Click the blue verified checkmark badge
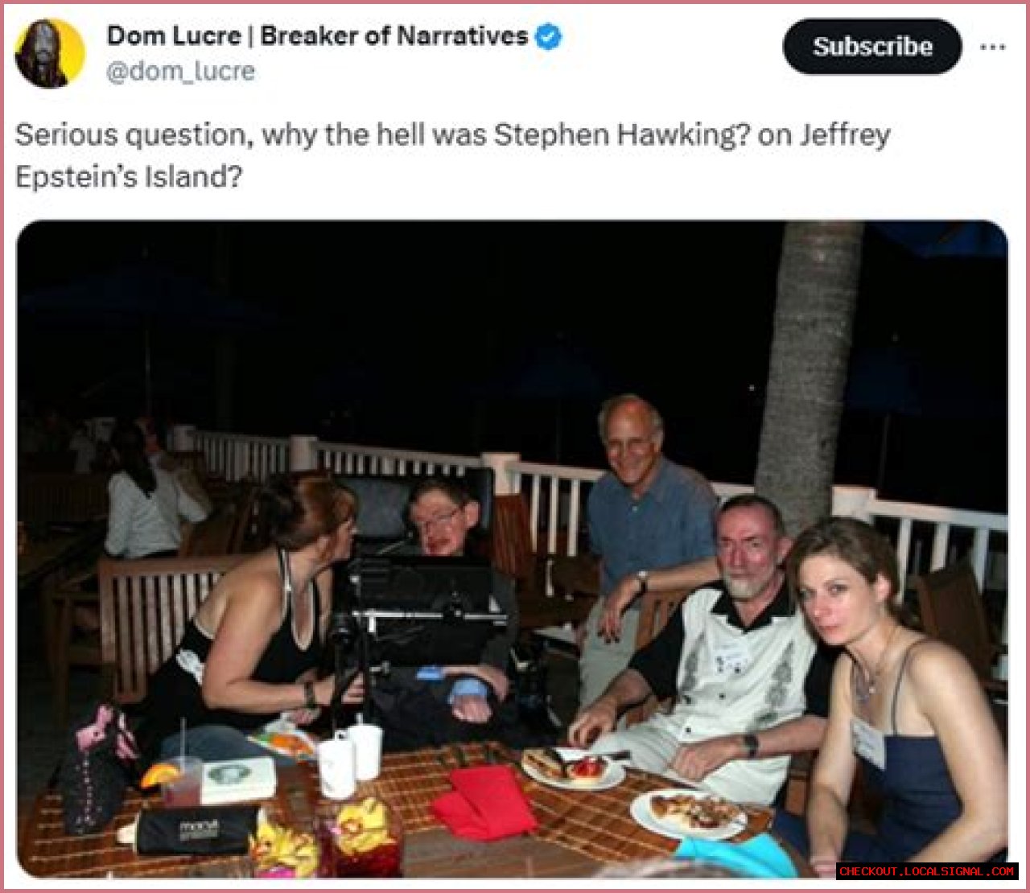Viewport: 1030px width, 893px height. 549,36
